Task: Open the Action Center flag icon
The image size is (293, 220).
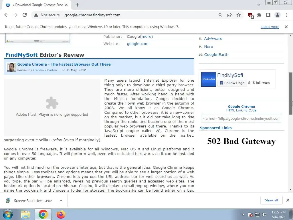Action: click(250, 215)
